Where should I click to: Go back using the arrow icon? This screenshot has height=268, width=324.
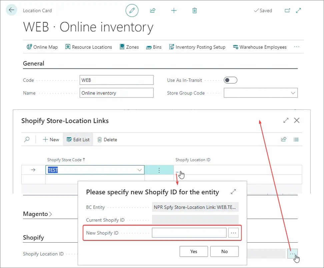coord(11,10)
